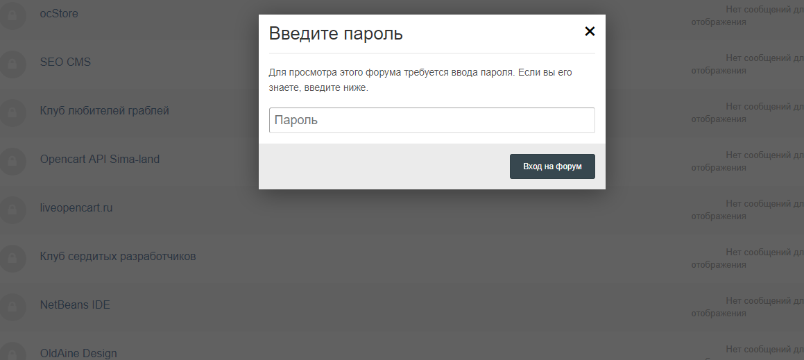Screen dimensions: 804x360
Task: Click lock icon beside Opencart API Sima-land
Action: point(12,162)
